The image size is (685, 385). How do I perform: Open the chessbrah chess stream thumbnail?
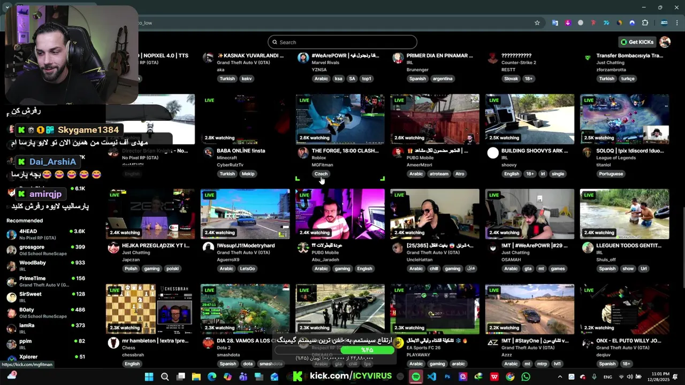tap(150, 309)
